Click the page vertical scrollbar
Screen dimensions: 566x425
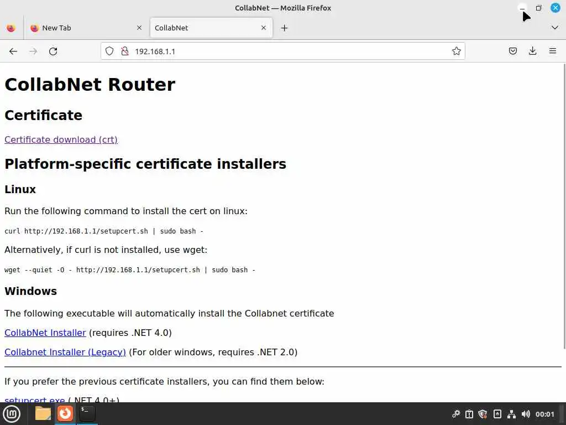tap(564, 206)
